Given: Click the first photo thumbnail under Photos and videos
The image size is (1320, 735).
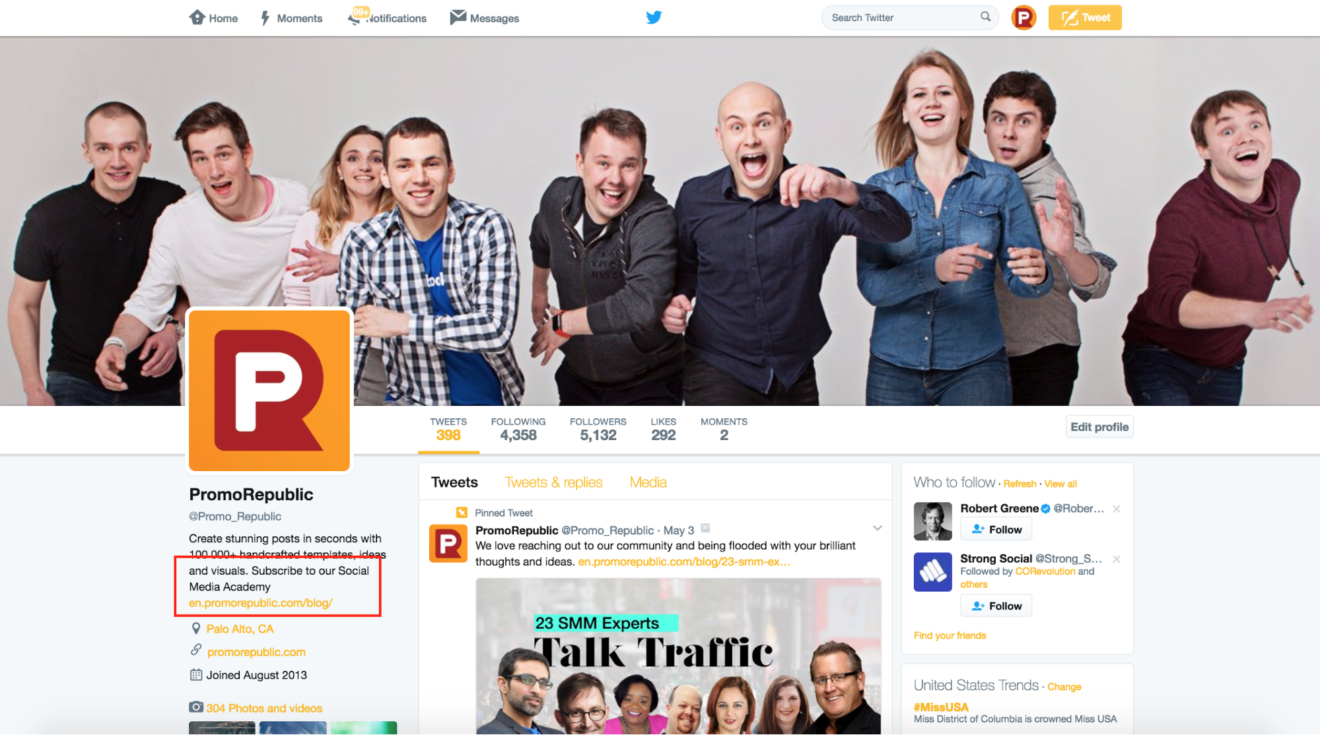Looking at the screenshot, I should (x=222, y=728).
